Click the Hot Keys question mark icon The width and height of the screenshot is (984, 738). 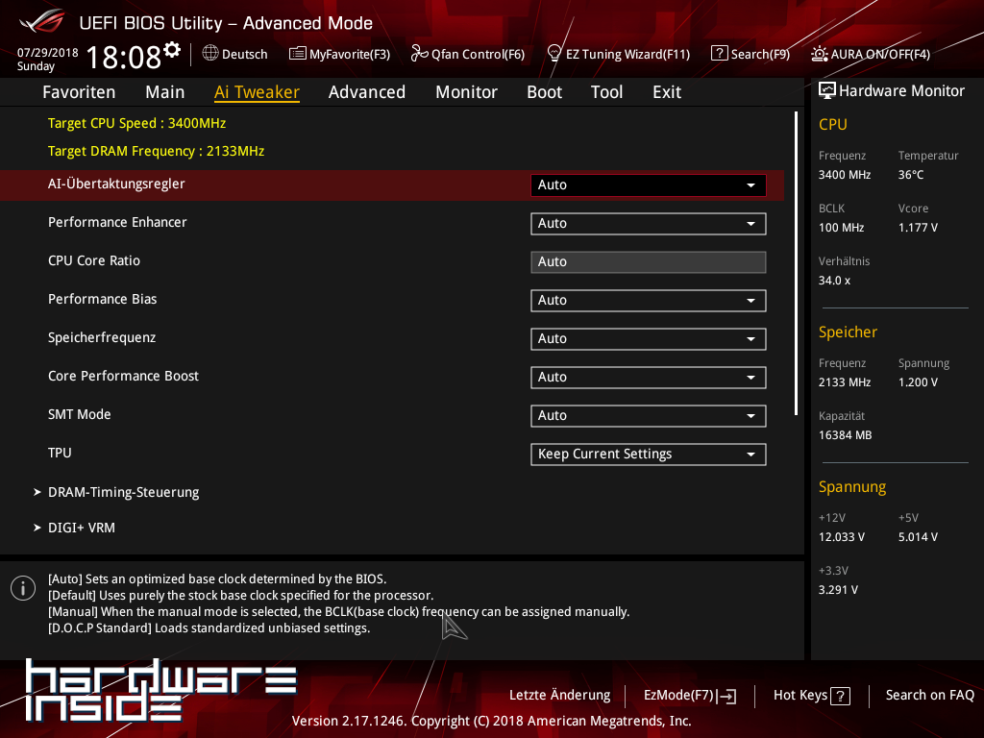840,696
